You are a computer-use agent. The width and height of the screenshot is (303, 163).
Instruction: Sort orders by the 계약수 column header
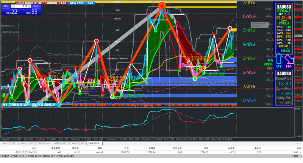(75, 148)
